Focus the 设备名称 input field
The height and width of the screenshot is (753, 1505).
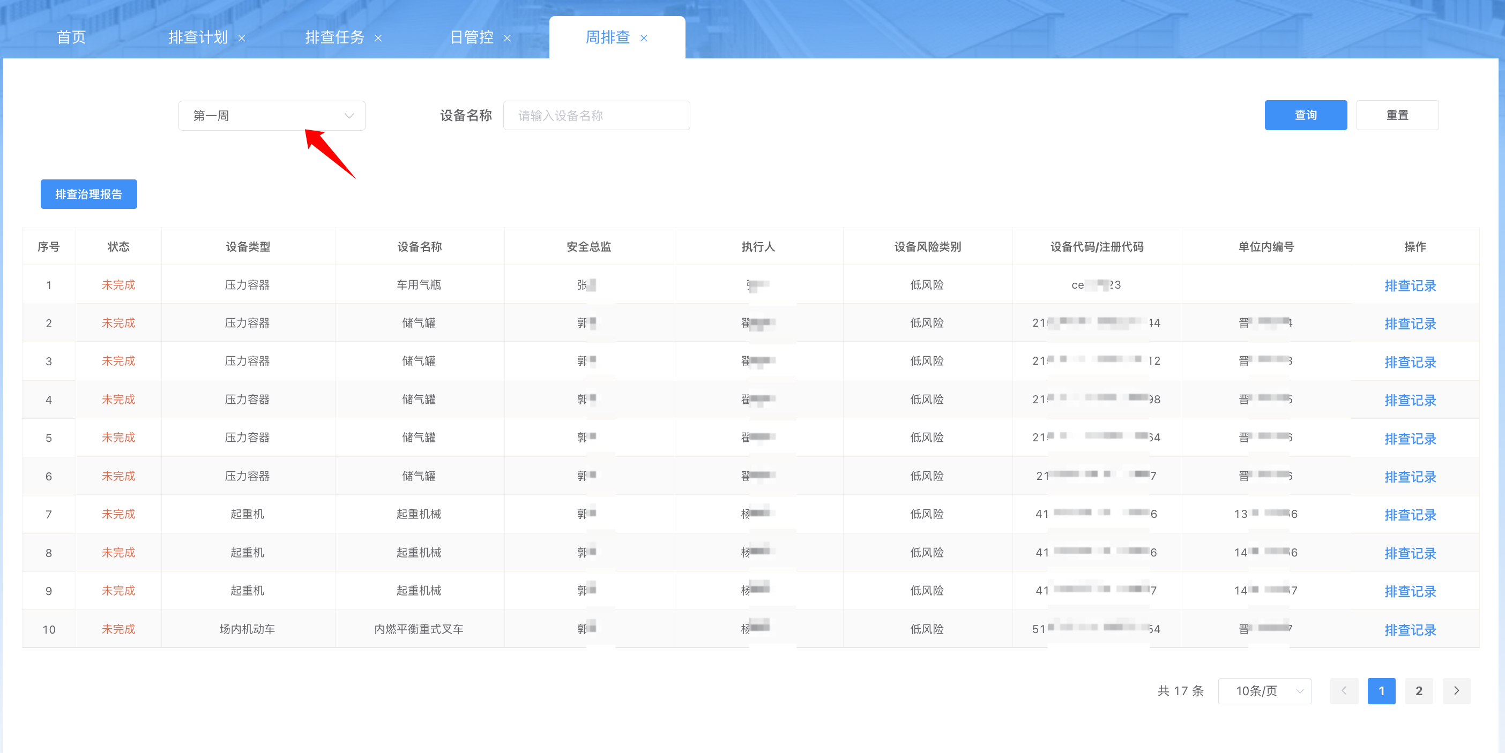(x=596, y=116)
